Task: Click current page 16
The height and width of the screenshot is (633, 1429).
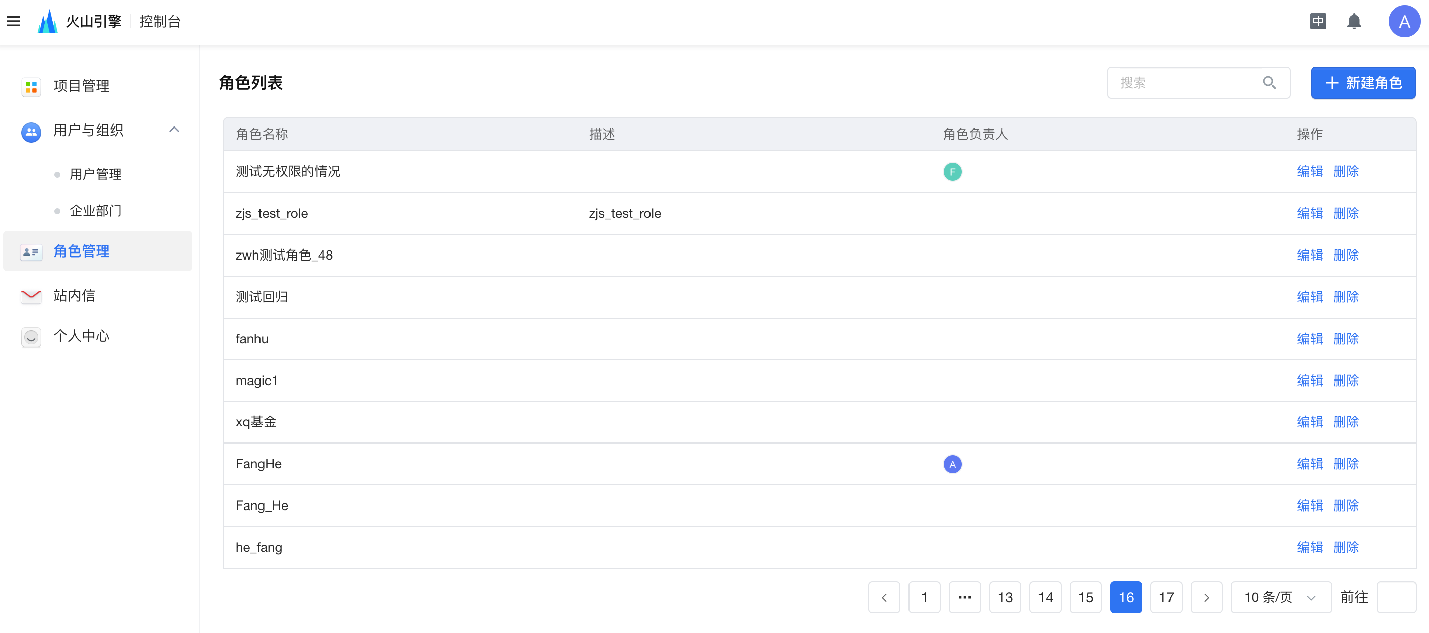Action: tap(1126, 597)
